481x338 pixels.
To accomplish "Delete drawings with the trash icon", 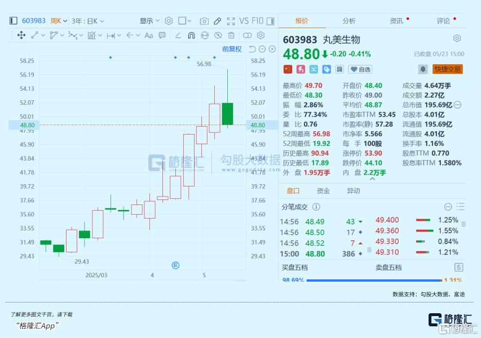I will [231, 35].
